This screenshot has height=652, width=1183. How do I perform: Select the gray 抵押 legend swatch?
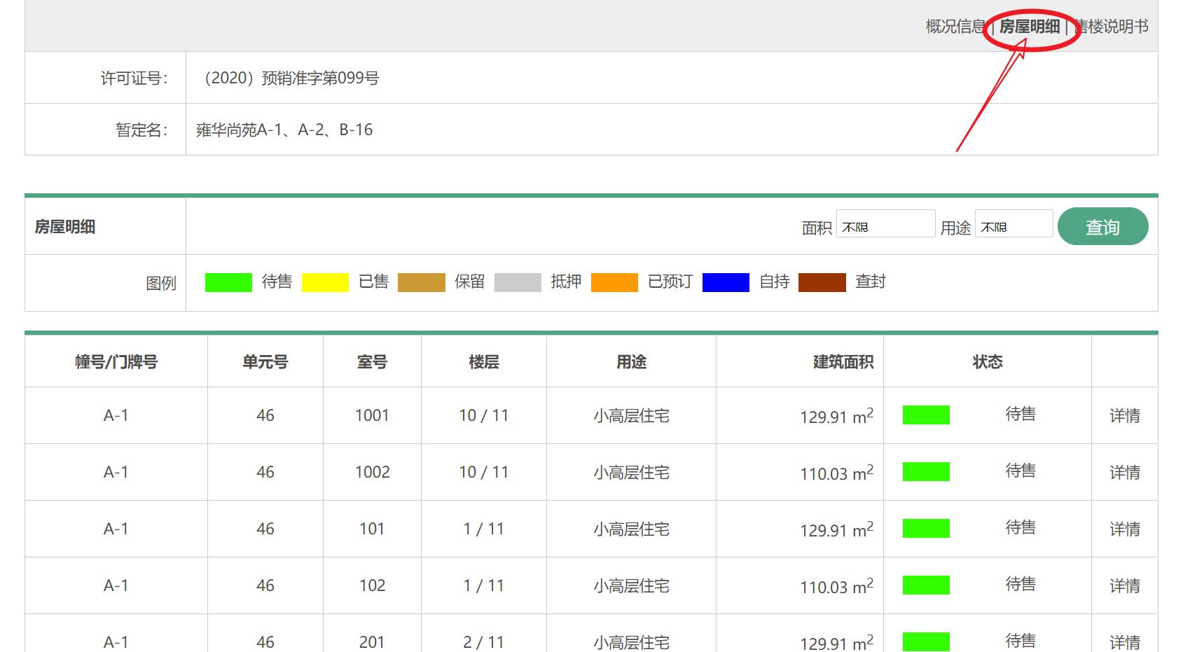click(517, 282)
